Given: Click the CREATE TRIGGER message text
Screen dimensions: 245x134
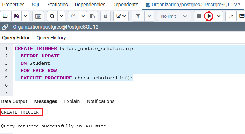Looking at the screenshot, I should point(20,112).
